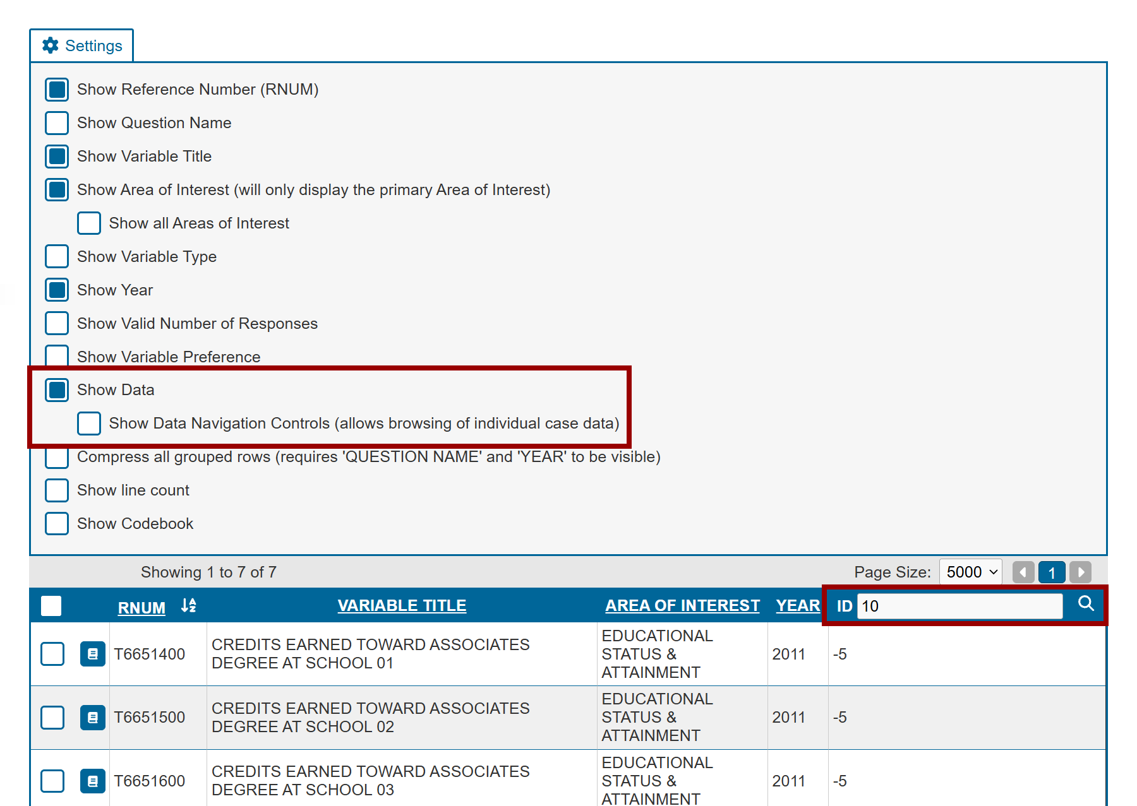1137x806 pixels.
Task: Sort by AREA OF INTEREST column
Action: (x=682, y=606)
